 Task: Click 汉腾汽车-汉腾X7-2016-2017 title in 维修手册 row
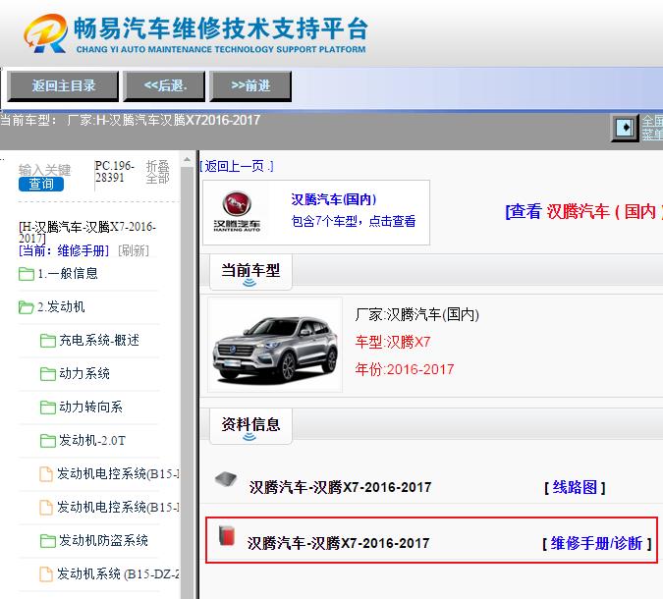(339, 543)
